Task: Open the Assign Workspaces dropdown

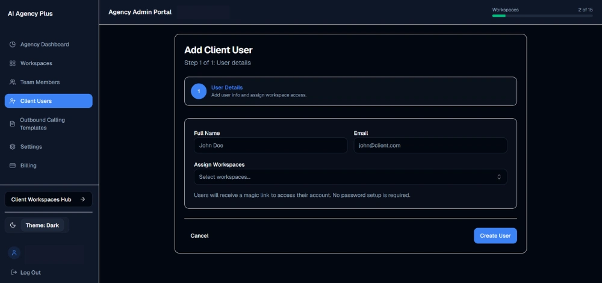Action: tap(350, 177)
